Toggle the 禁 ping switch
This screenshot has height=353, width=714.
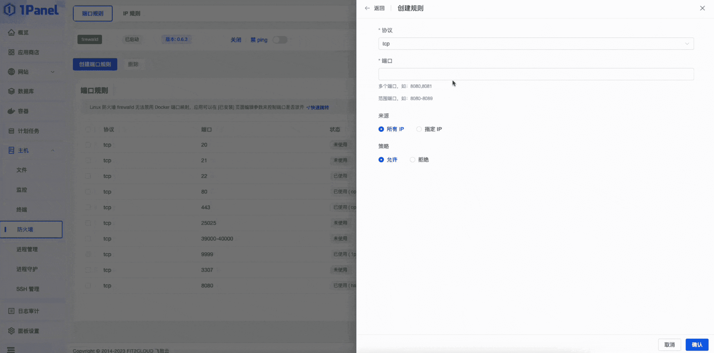(x=280, y=40)
